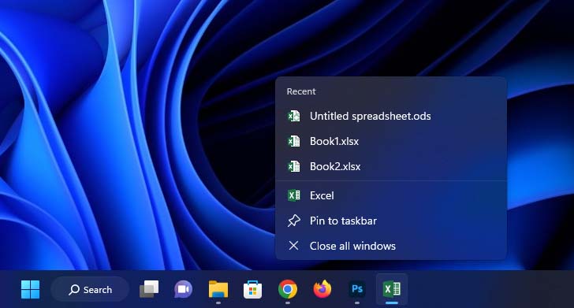Click the file icon next to Book1.xlsx
The height and width of the screenshot is (308, 574).
(293, 141)
